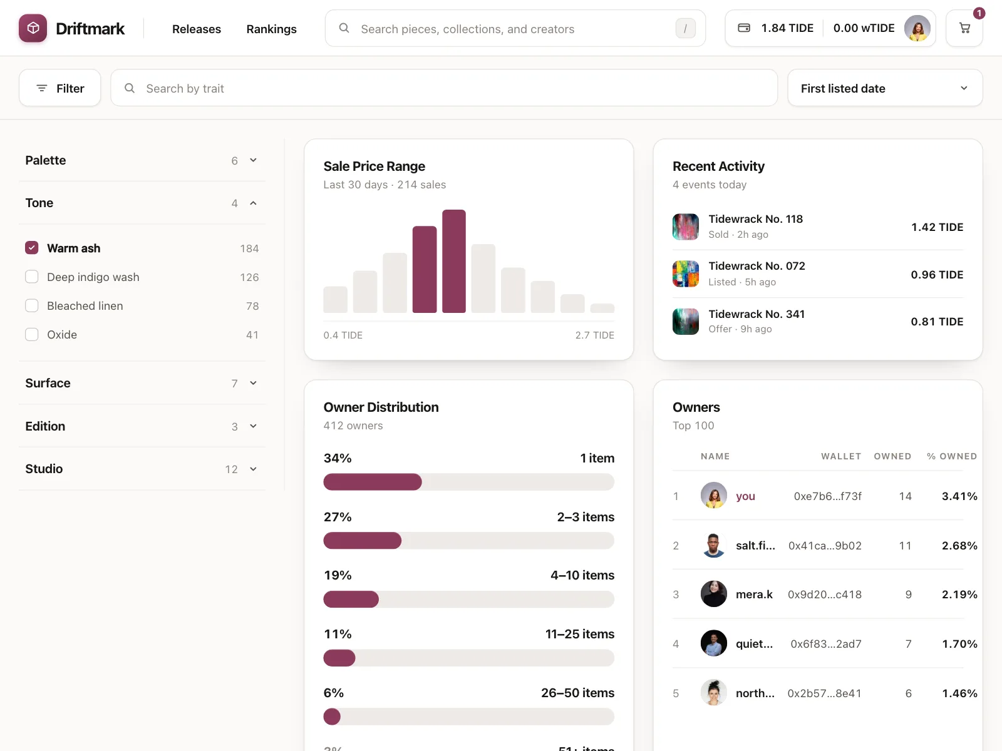Click wallet 0x6f83...2ad7

click(x=826, y=644)
